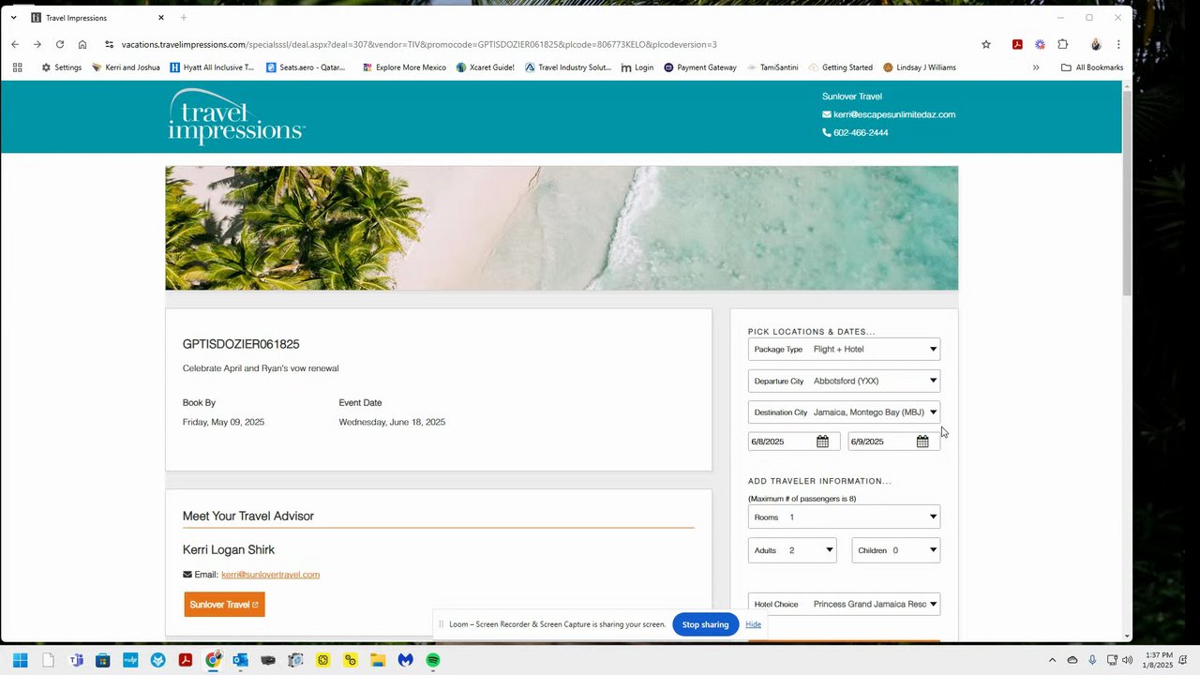
Task: Expand the hidden bookmarks overflow chevron
Action: click(1036, 67)
